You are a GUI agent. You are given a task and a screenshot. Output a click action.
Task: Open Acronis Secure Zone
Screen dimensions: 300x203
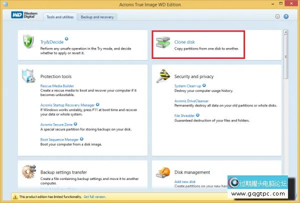pyautogui.click(x=56, y=123)
